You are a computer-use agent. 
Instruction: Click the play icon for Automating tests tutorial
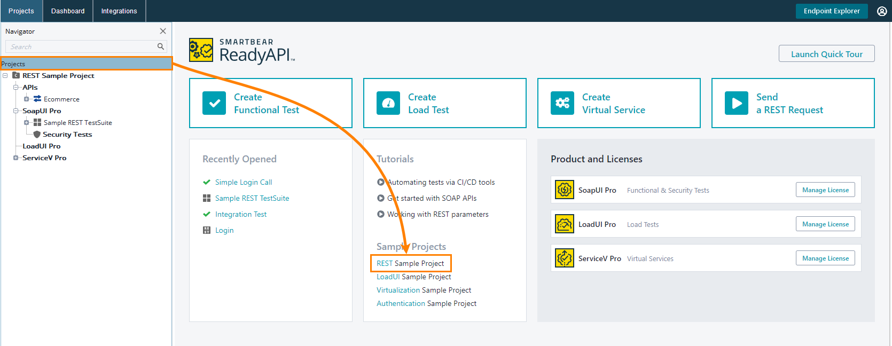coord(381,182)
